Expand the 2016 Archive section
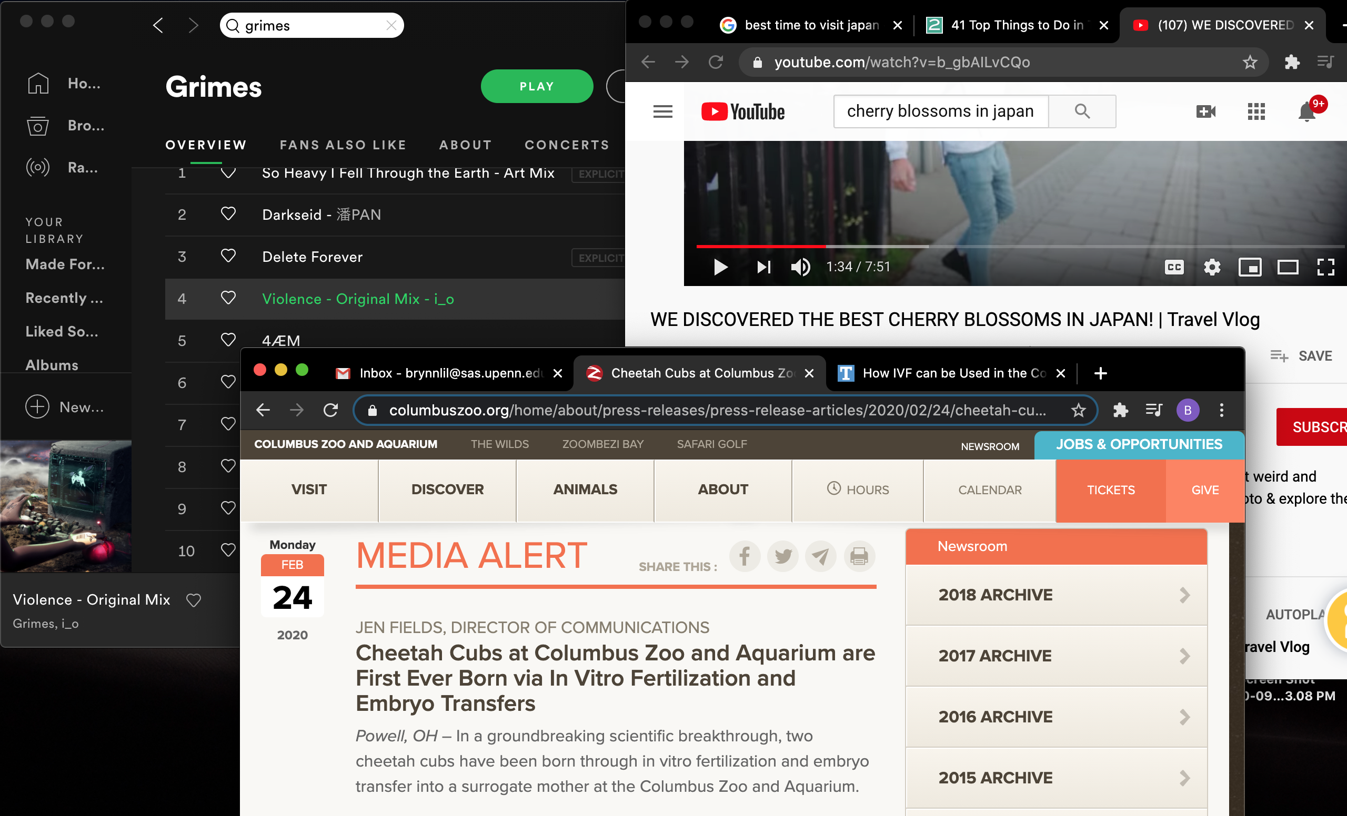Viewport: 1347px width, 816px height. [x=1056, y=717]
